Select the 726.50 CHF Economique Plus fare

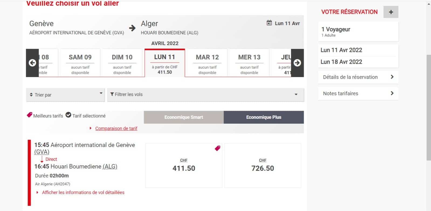click(x=263, y=165)
